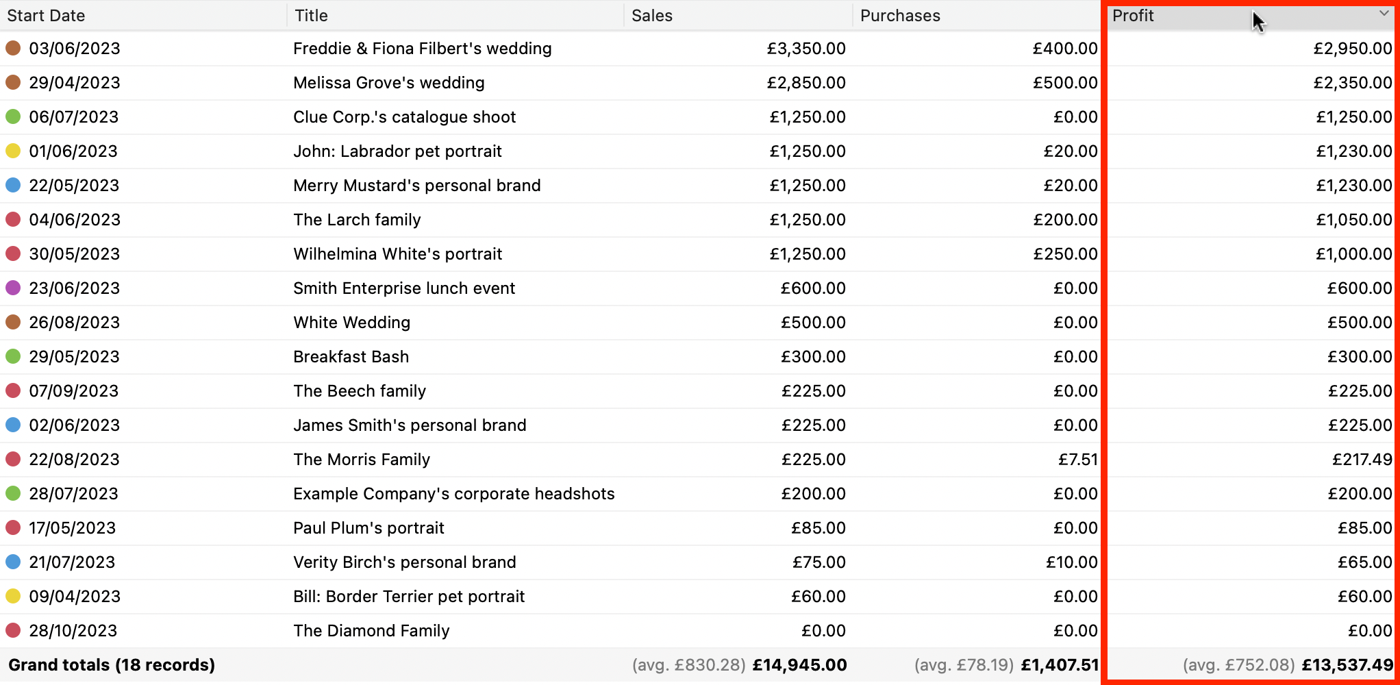Click the blue status dot next to Merry Mustard's personal brand
Image resolution: width=1400 pixels, height=685 pixels.
(13, 185)
